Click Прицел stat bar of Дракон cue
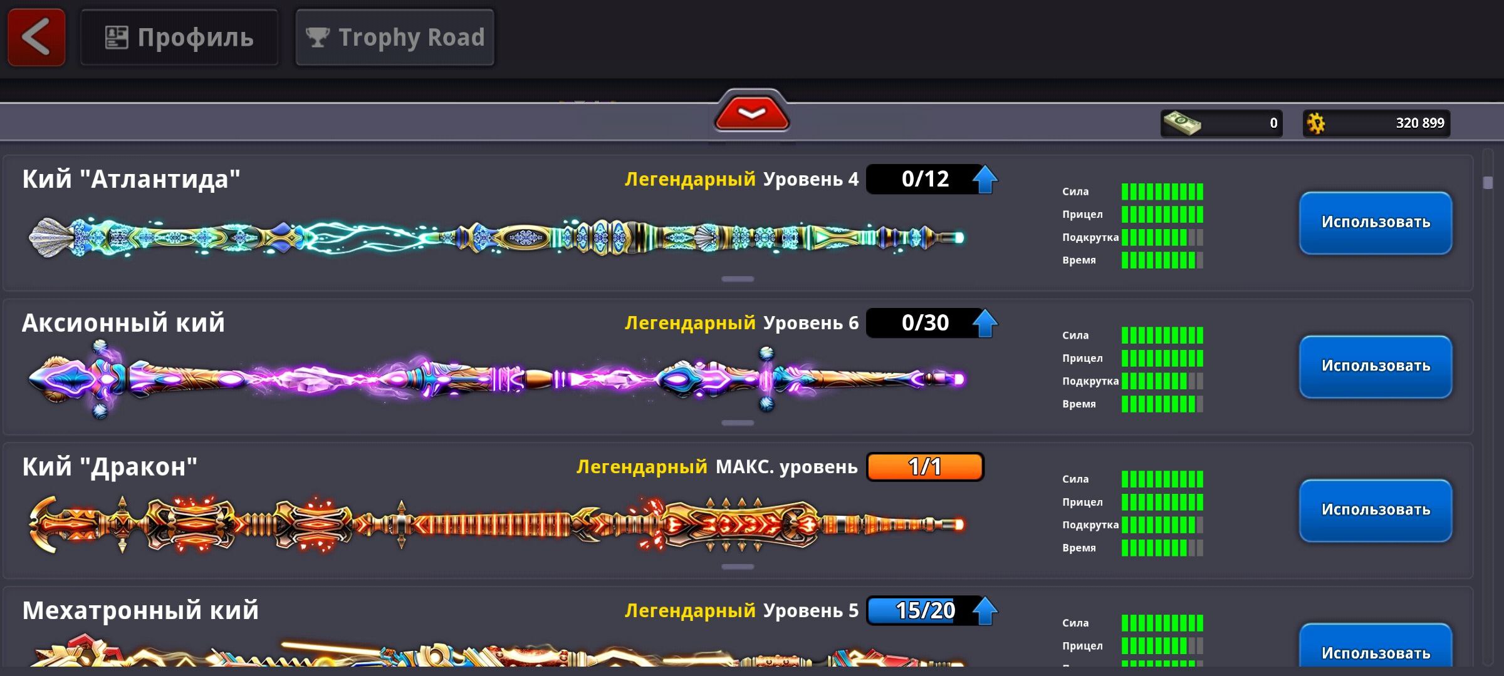The height and width of the screenshot is (676, 1504). coord(1162,502)
